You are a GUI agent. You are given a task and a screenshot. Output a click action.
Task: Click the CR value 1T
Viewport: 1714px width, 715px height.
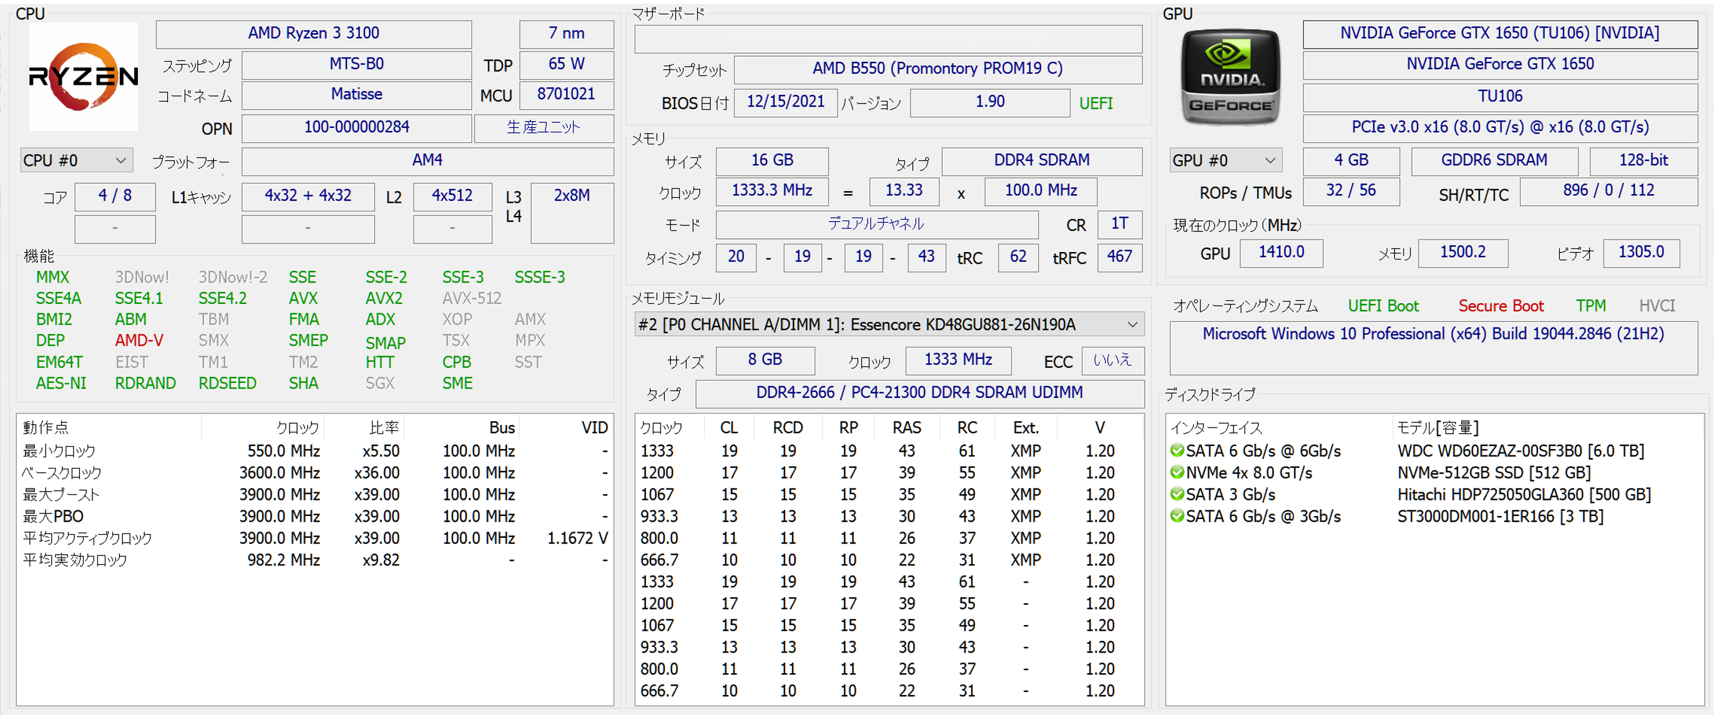tap(1119, 224)
